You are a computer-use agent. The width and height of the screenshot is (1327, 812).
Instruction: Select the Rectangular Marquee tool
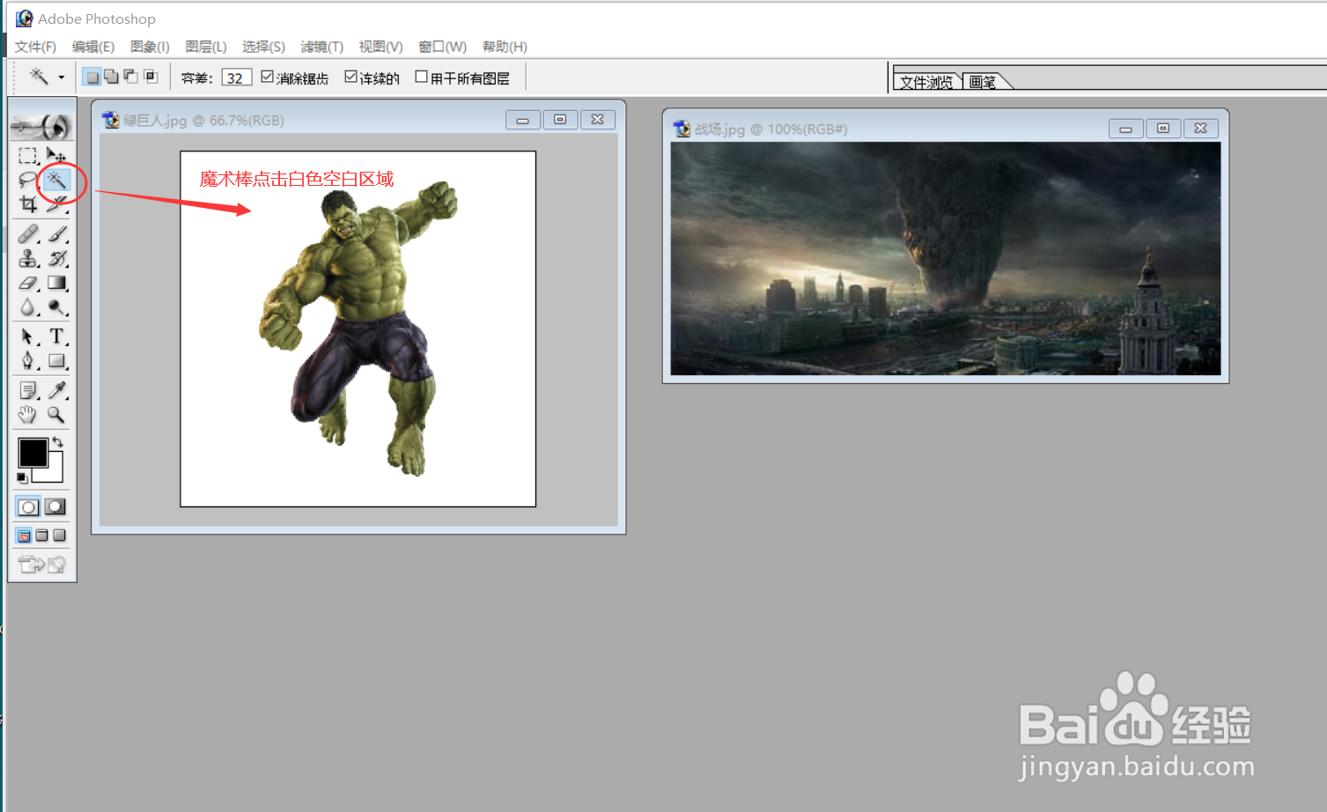[x=28, y=156]
